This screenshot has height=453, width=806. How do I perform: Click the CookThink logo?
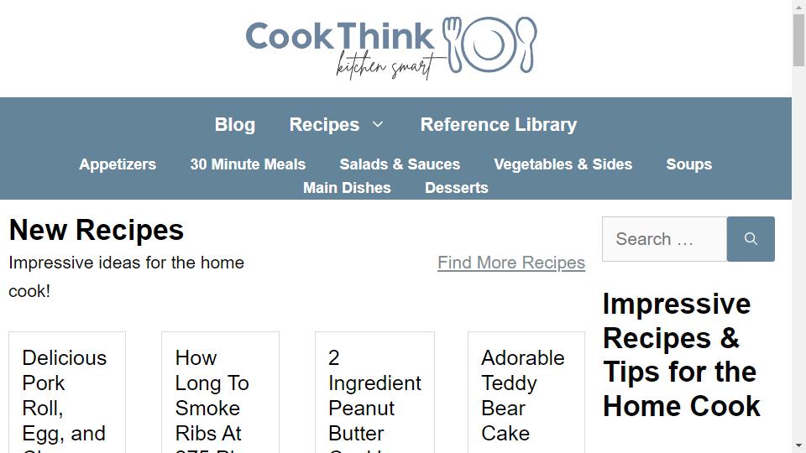tap(391, 47)
